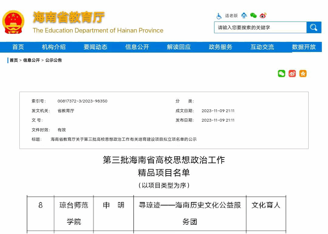Click the header Weibo icon above search
328x234 pixels.
[263, 15]
